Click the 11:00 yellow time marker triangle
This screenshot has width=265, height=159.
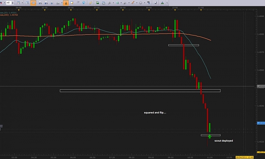click(x=201, y=10)
